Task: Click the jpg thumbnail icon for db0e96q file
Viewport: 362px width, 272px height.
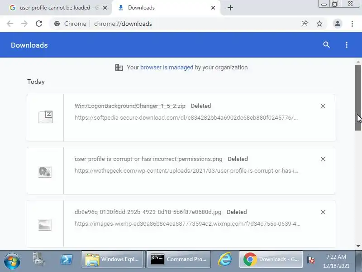Action: coord(45,225)
